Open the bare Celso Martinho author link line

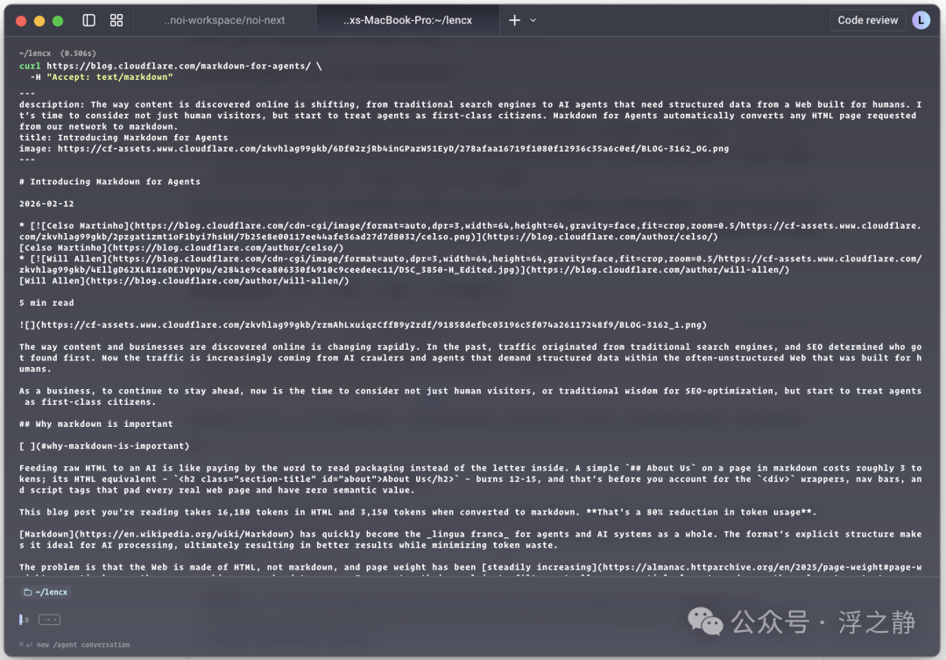pyautogui.click(x=181, y=248)
